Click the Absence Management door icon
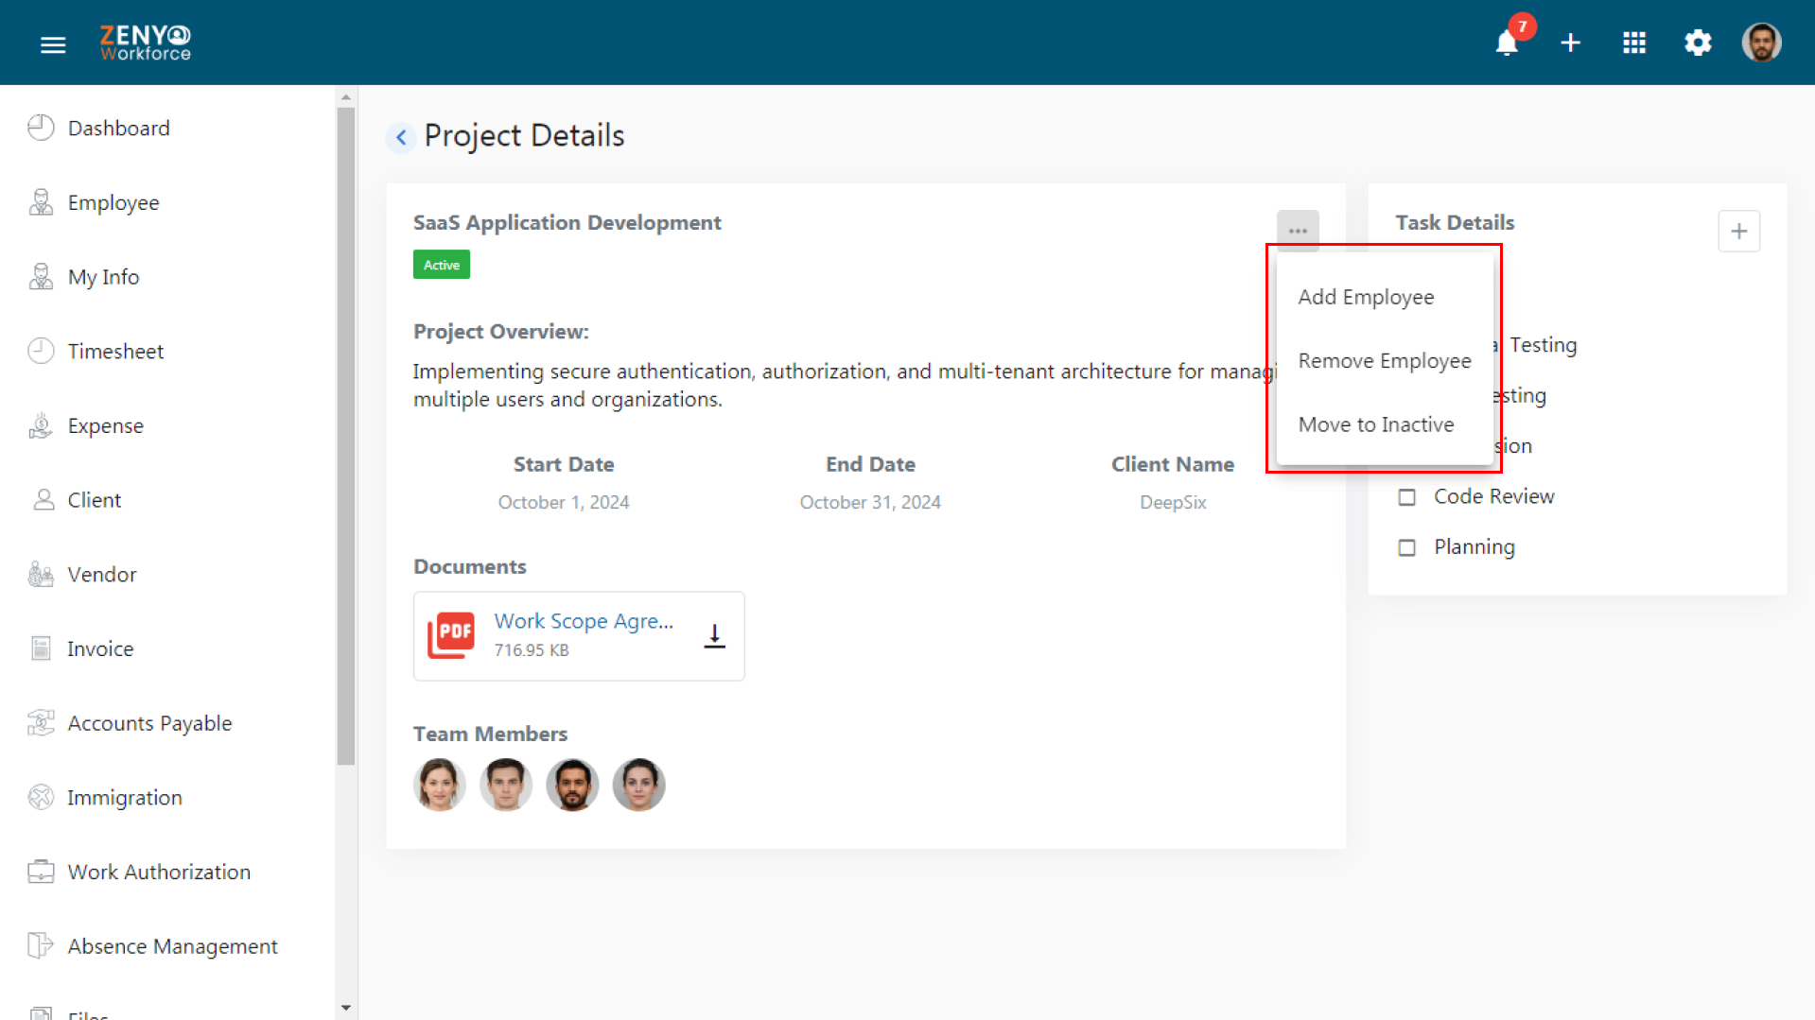1815x1020 pixels. click(41, 945)
